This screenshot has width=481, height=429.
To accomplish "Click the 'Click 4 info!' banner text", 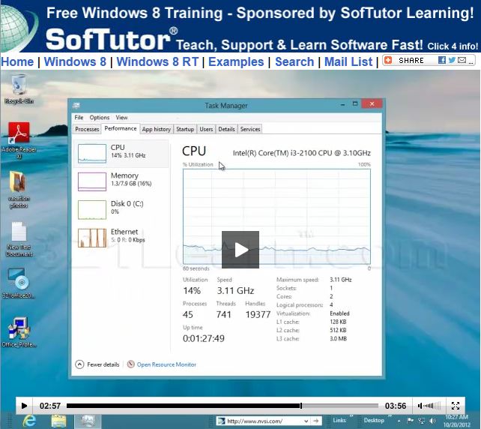I will pyautogui.click(x=453, y=46).
